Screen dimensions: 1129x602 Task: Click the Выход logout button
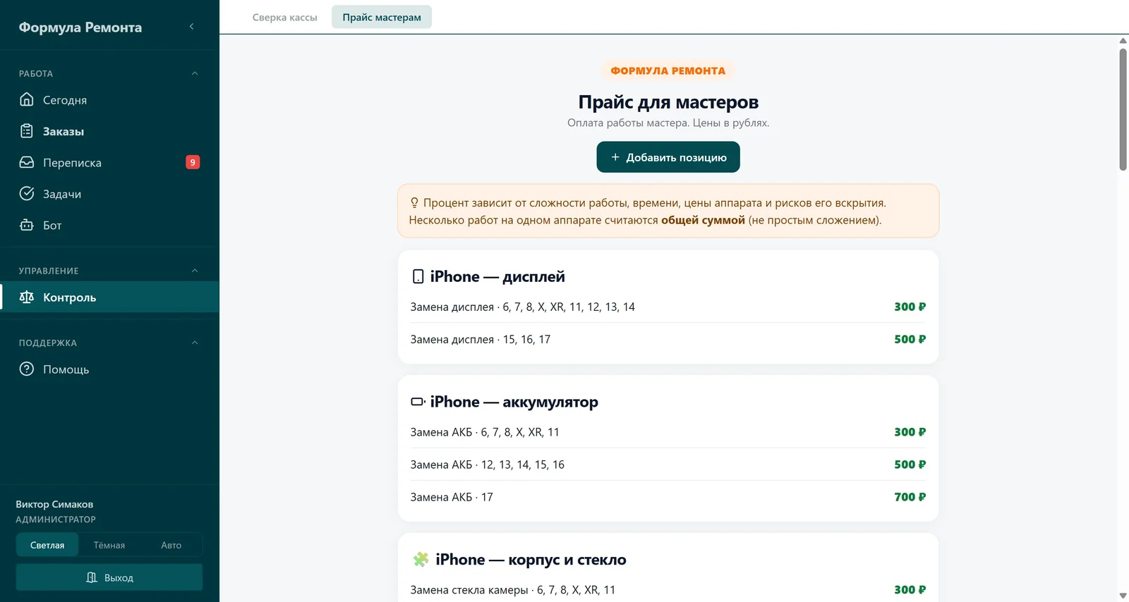(109, 577)
